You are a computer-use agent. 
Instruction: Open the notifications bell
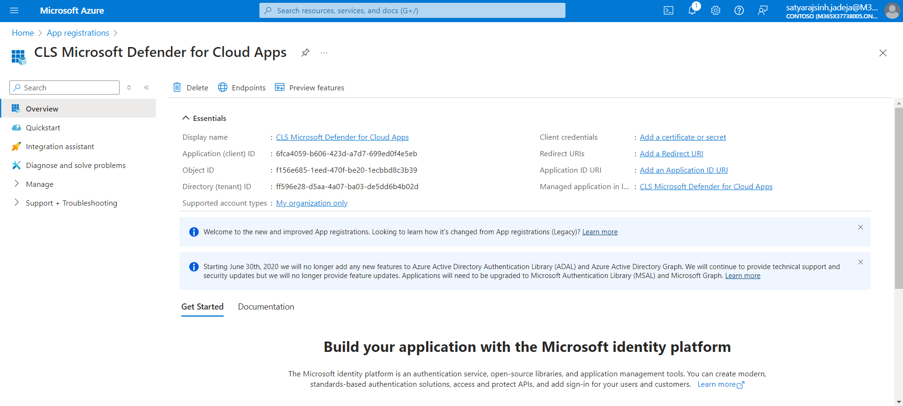point(692,10)
